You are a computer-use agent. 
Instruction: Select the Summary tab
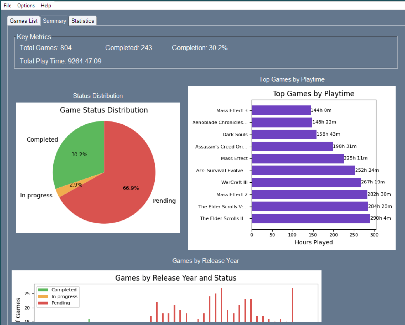[x=55, y=21]
